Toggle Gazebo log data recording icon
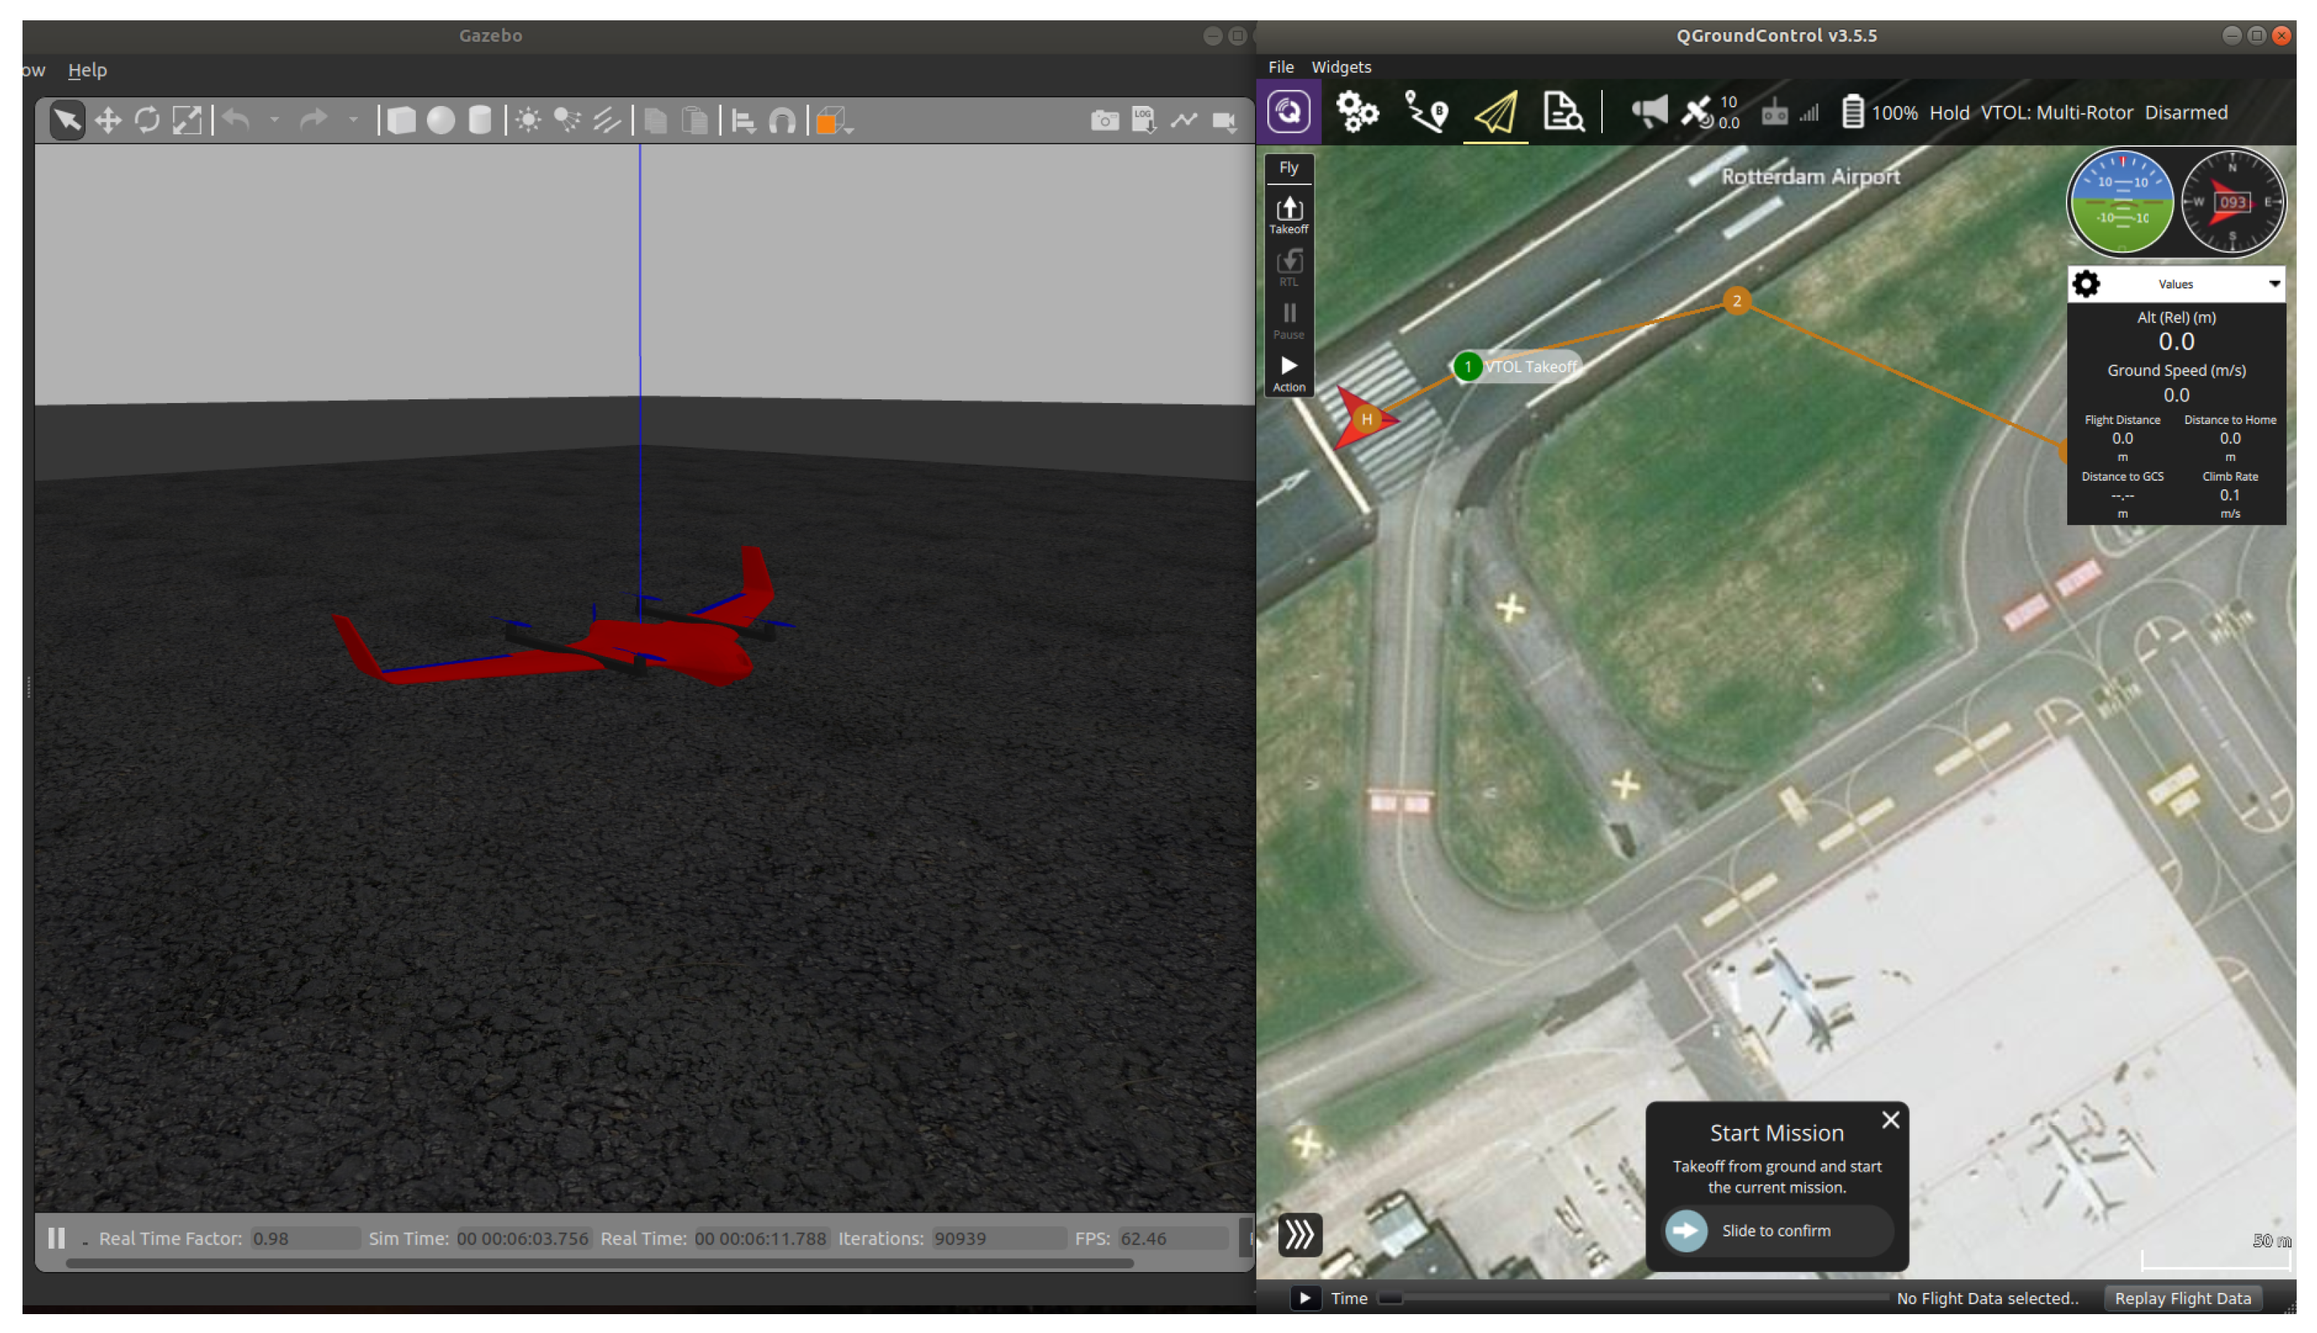 click(1144, 121)
